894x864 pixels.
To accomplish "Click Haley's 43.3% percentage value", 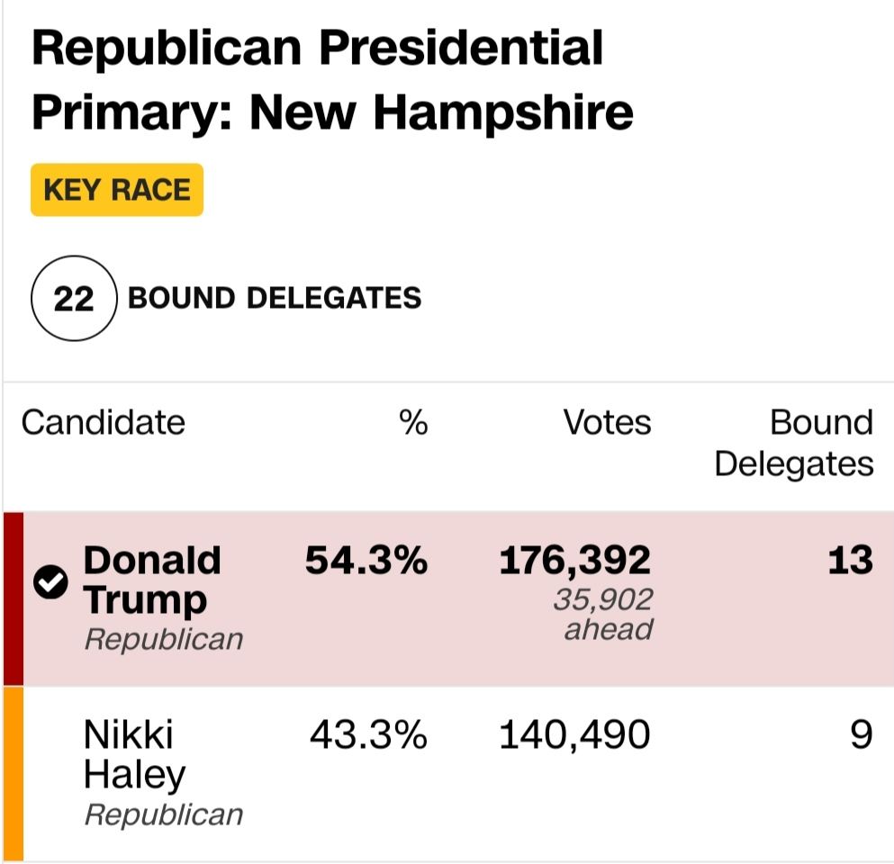I will [367, 735].
